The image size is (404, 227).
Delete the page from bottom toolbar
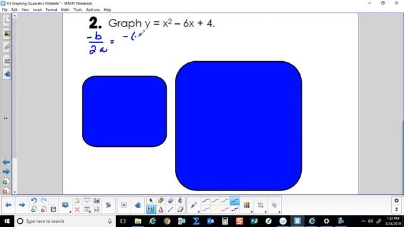pos(44,209)
